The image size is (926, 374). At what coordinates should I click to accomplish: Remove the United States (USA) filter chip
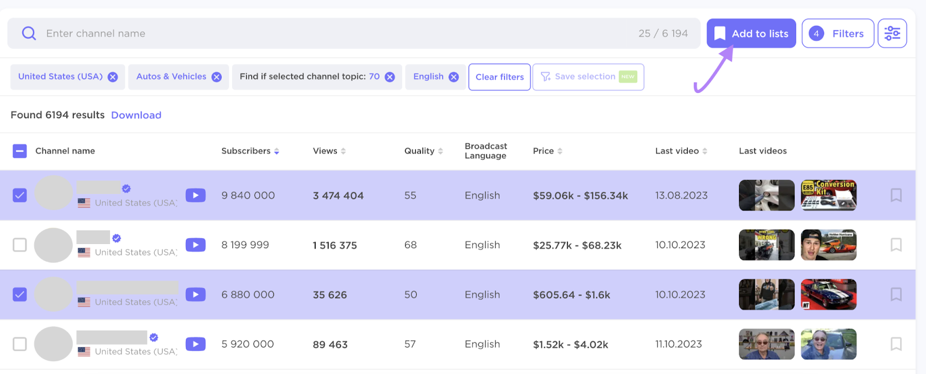coord(113,77)
